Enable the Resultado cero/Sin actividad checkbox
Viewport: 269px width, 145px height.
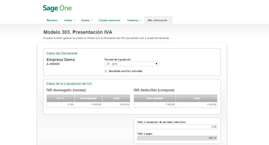point(106,71)
